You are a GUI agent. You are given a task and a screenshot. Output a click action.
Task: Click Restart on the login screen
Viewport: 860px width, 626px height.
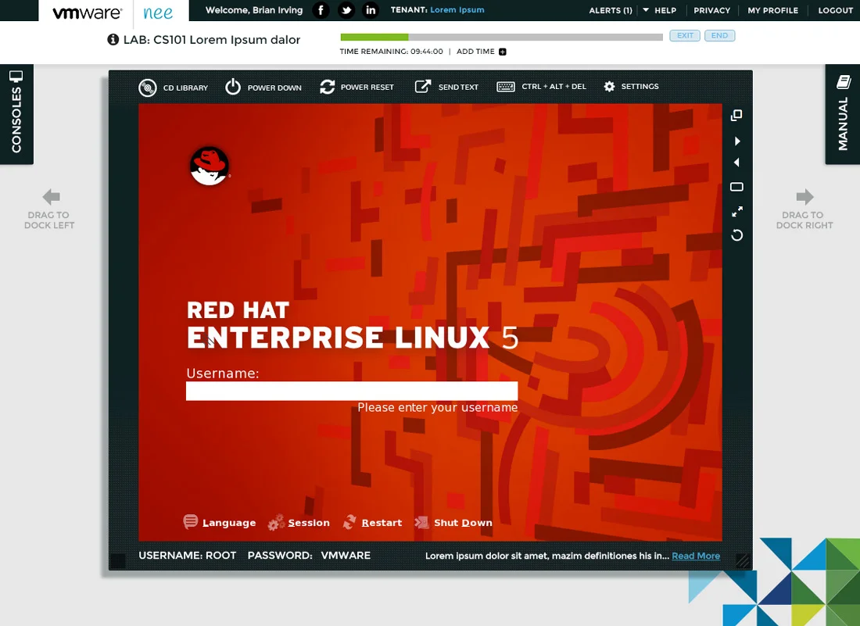point(372,522)
